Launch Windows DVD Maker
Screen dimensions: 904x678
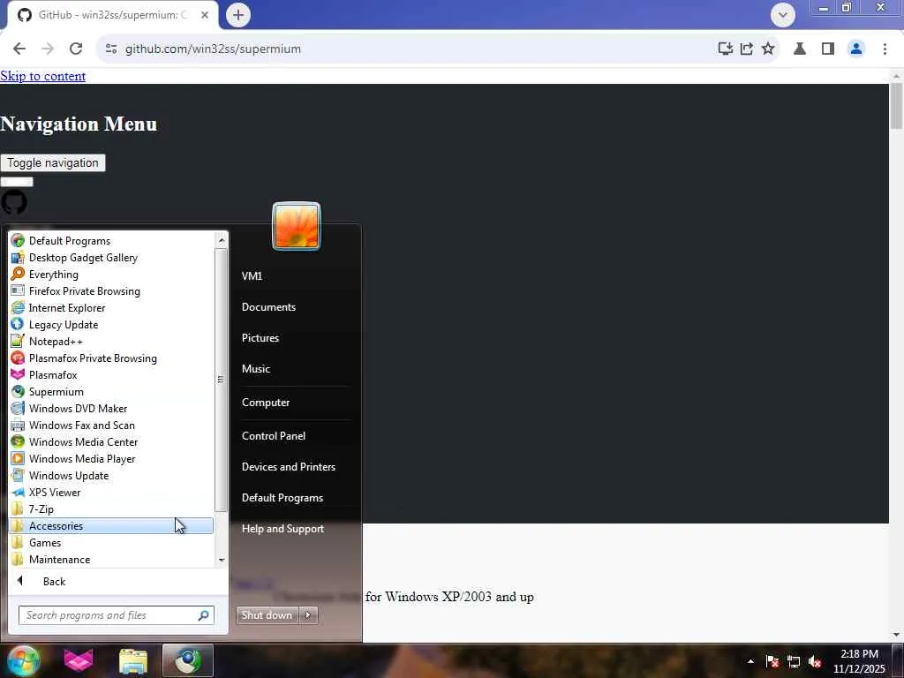point(111,408)
